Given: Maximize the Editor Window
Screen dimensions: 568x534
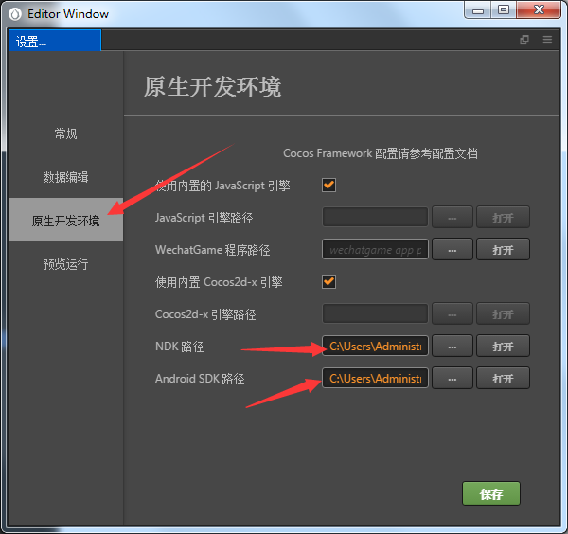Looking at the screenshot, I should (504, 9).
